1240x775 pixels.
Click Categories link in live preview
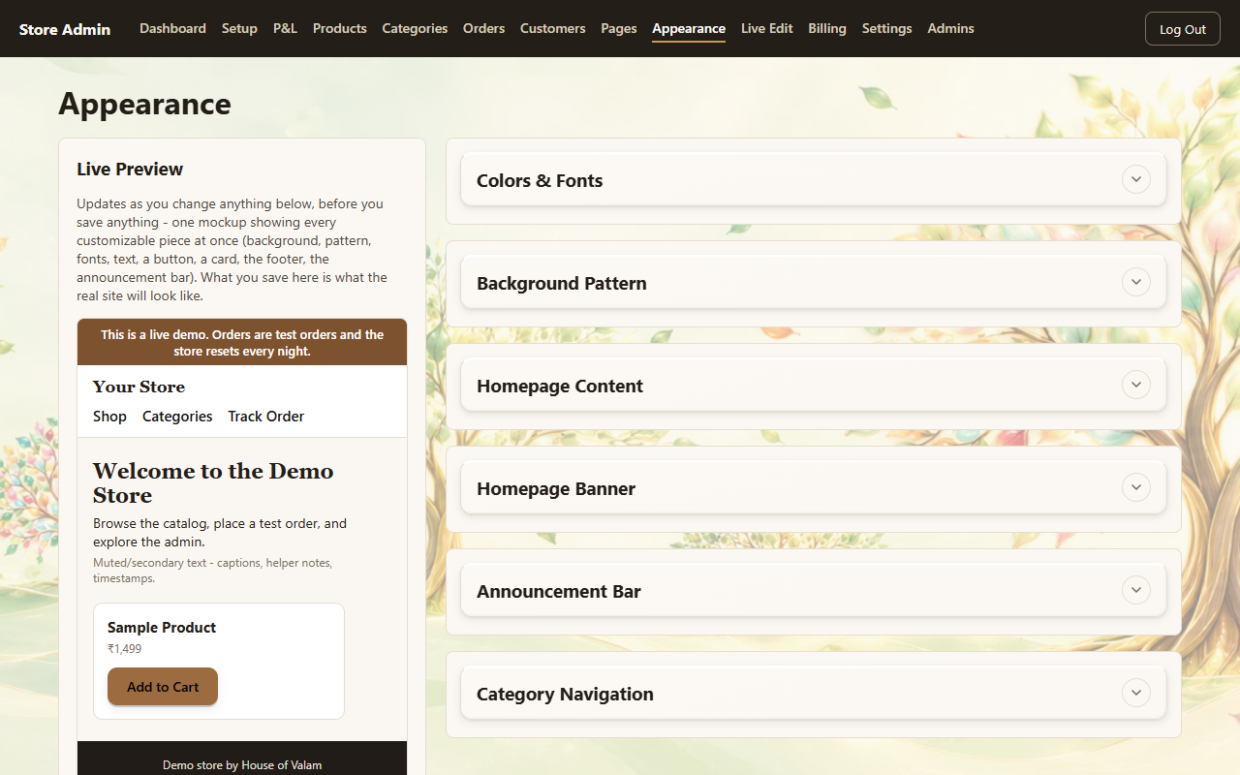(177, 416)
